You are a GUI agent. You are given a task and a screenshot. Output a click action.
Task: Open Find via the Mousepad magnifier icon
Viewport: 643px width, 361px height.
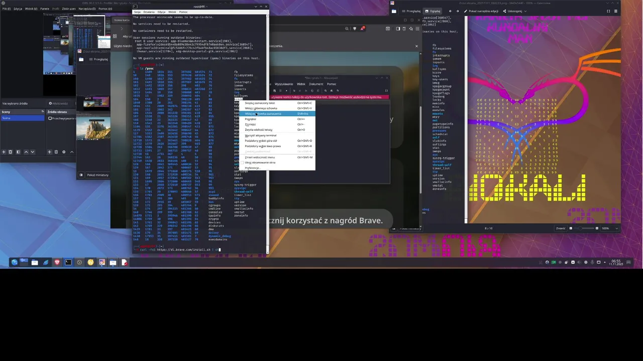(326, 91)
